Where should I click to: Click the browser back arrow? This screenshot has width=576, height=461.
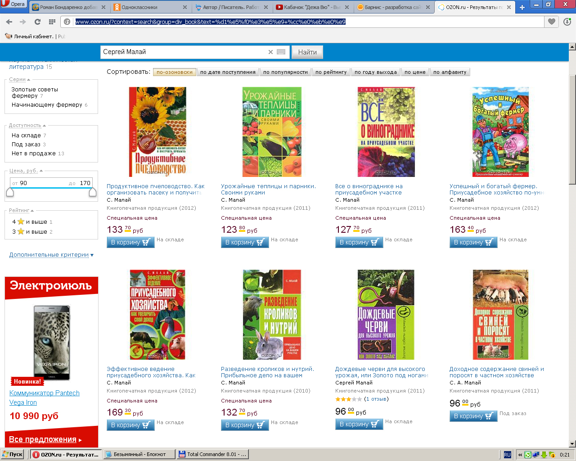click(9, 22)
